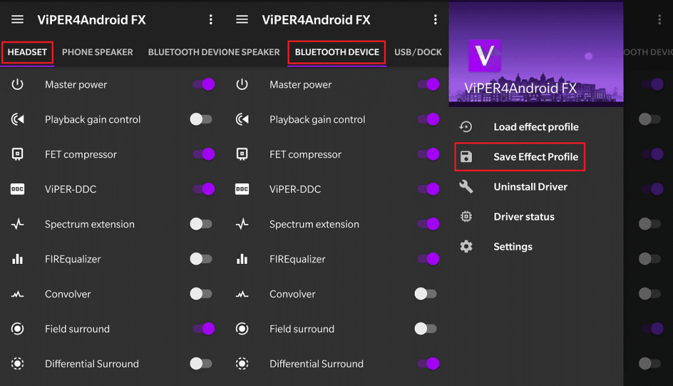Viewport: 673px width, 386px height.
Task: Select Load effect profile in the drawer
Action: click(x=536, y=127)
